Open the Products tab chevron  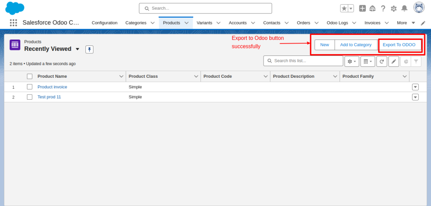186,23
